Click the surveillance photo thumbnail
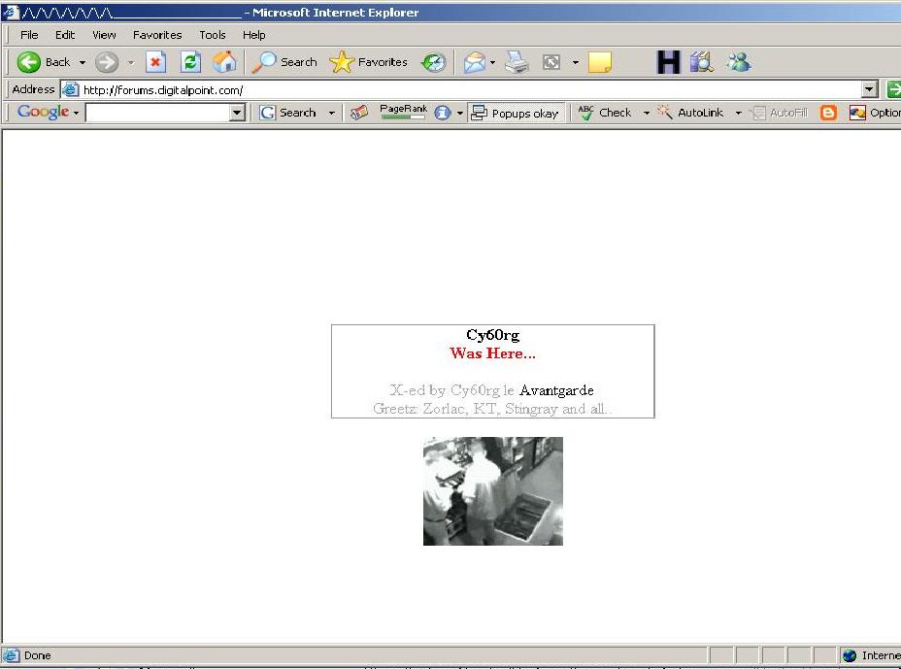Image resolution: width=901 pixels, height=669 pixels. (x=493, y=491)
